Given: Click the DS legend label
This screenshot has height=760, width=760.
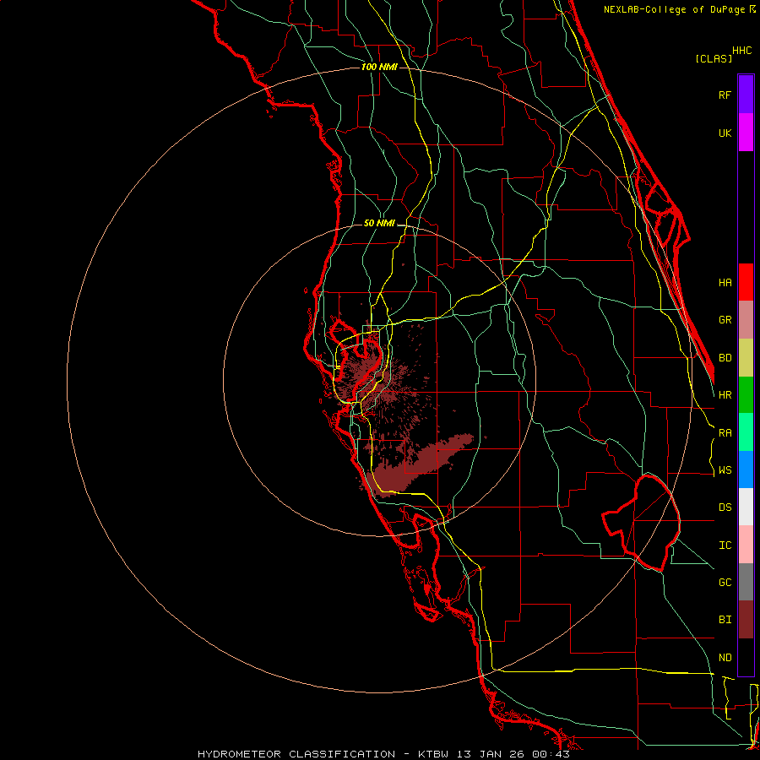Looking at the screenshot, I should (725, 508).
